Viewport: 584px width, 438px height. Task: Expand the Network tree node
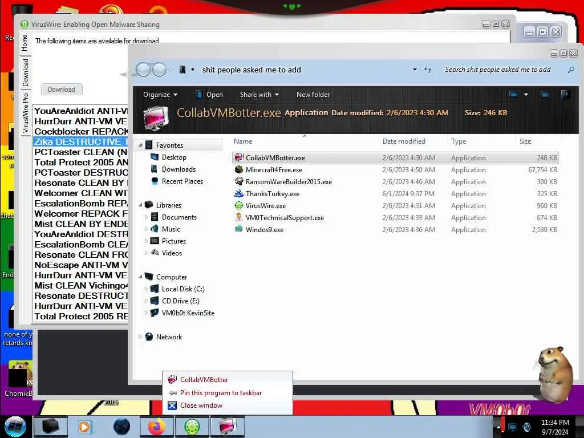coord(140,336)
